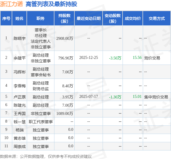Image resolution: width=171 pixels, height=159 pixels.
Task: Select the 职务 column header
Action: click(x=40, y=18)
